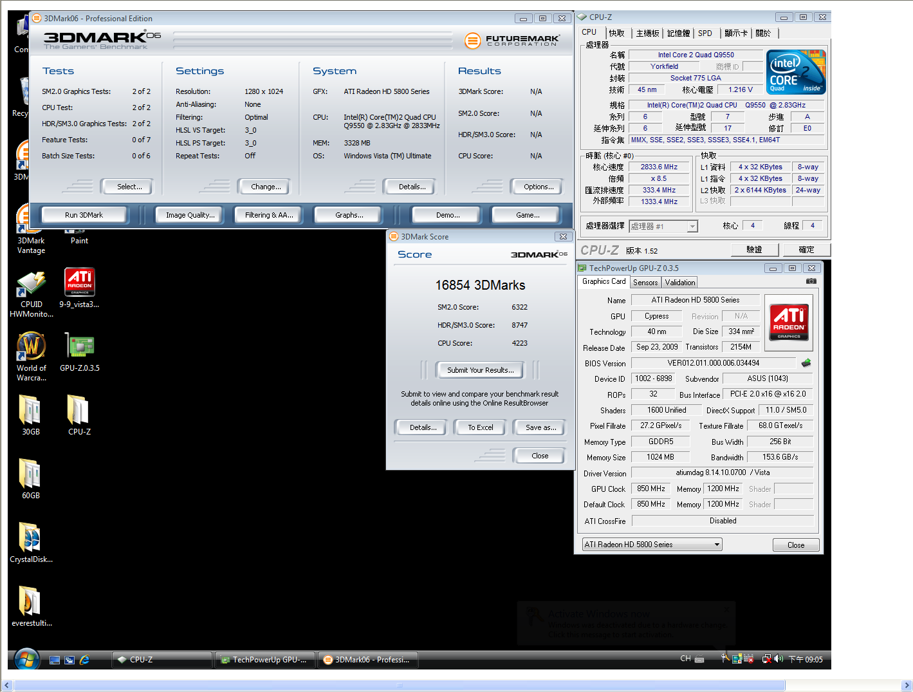Click the 16854 3DMarks score text
The height and width of the screenshot is (692, 913).
click(480, 285)
